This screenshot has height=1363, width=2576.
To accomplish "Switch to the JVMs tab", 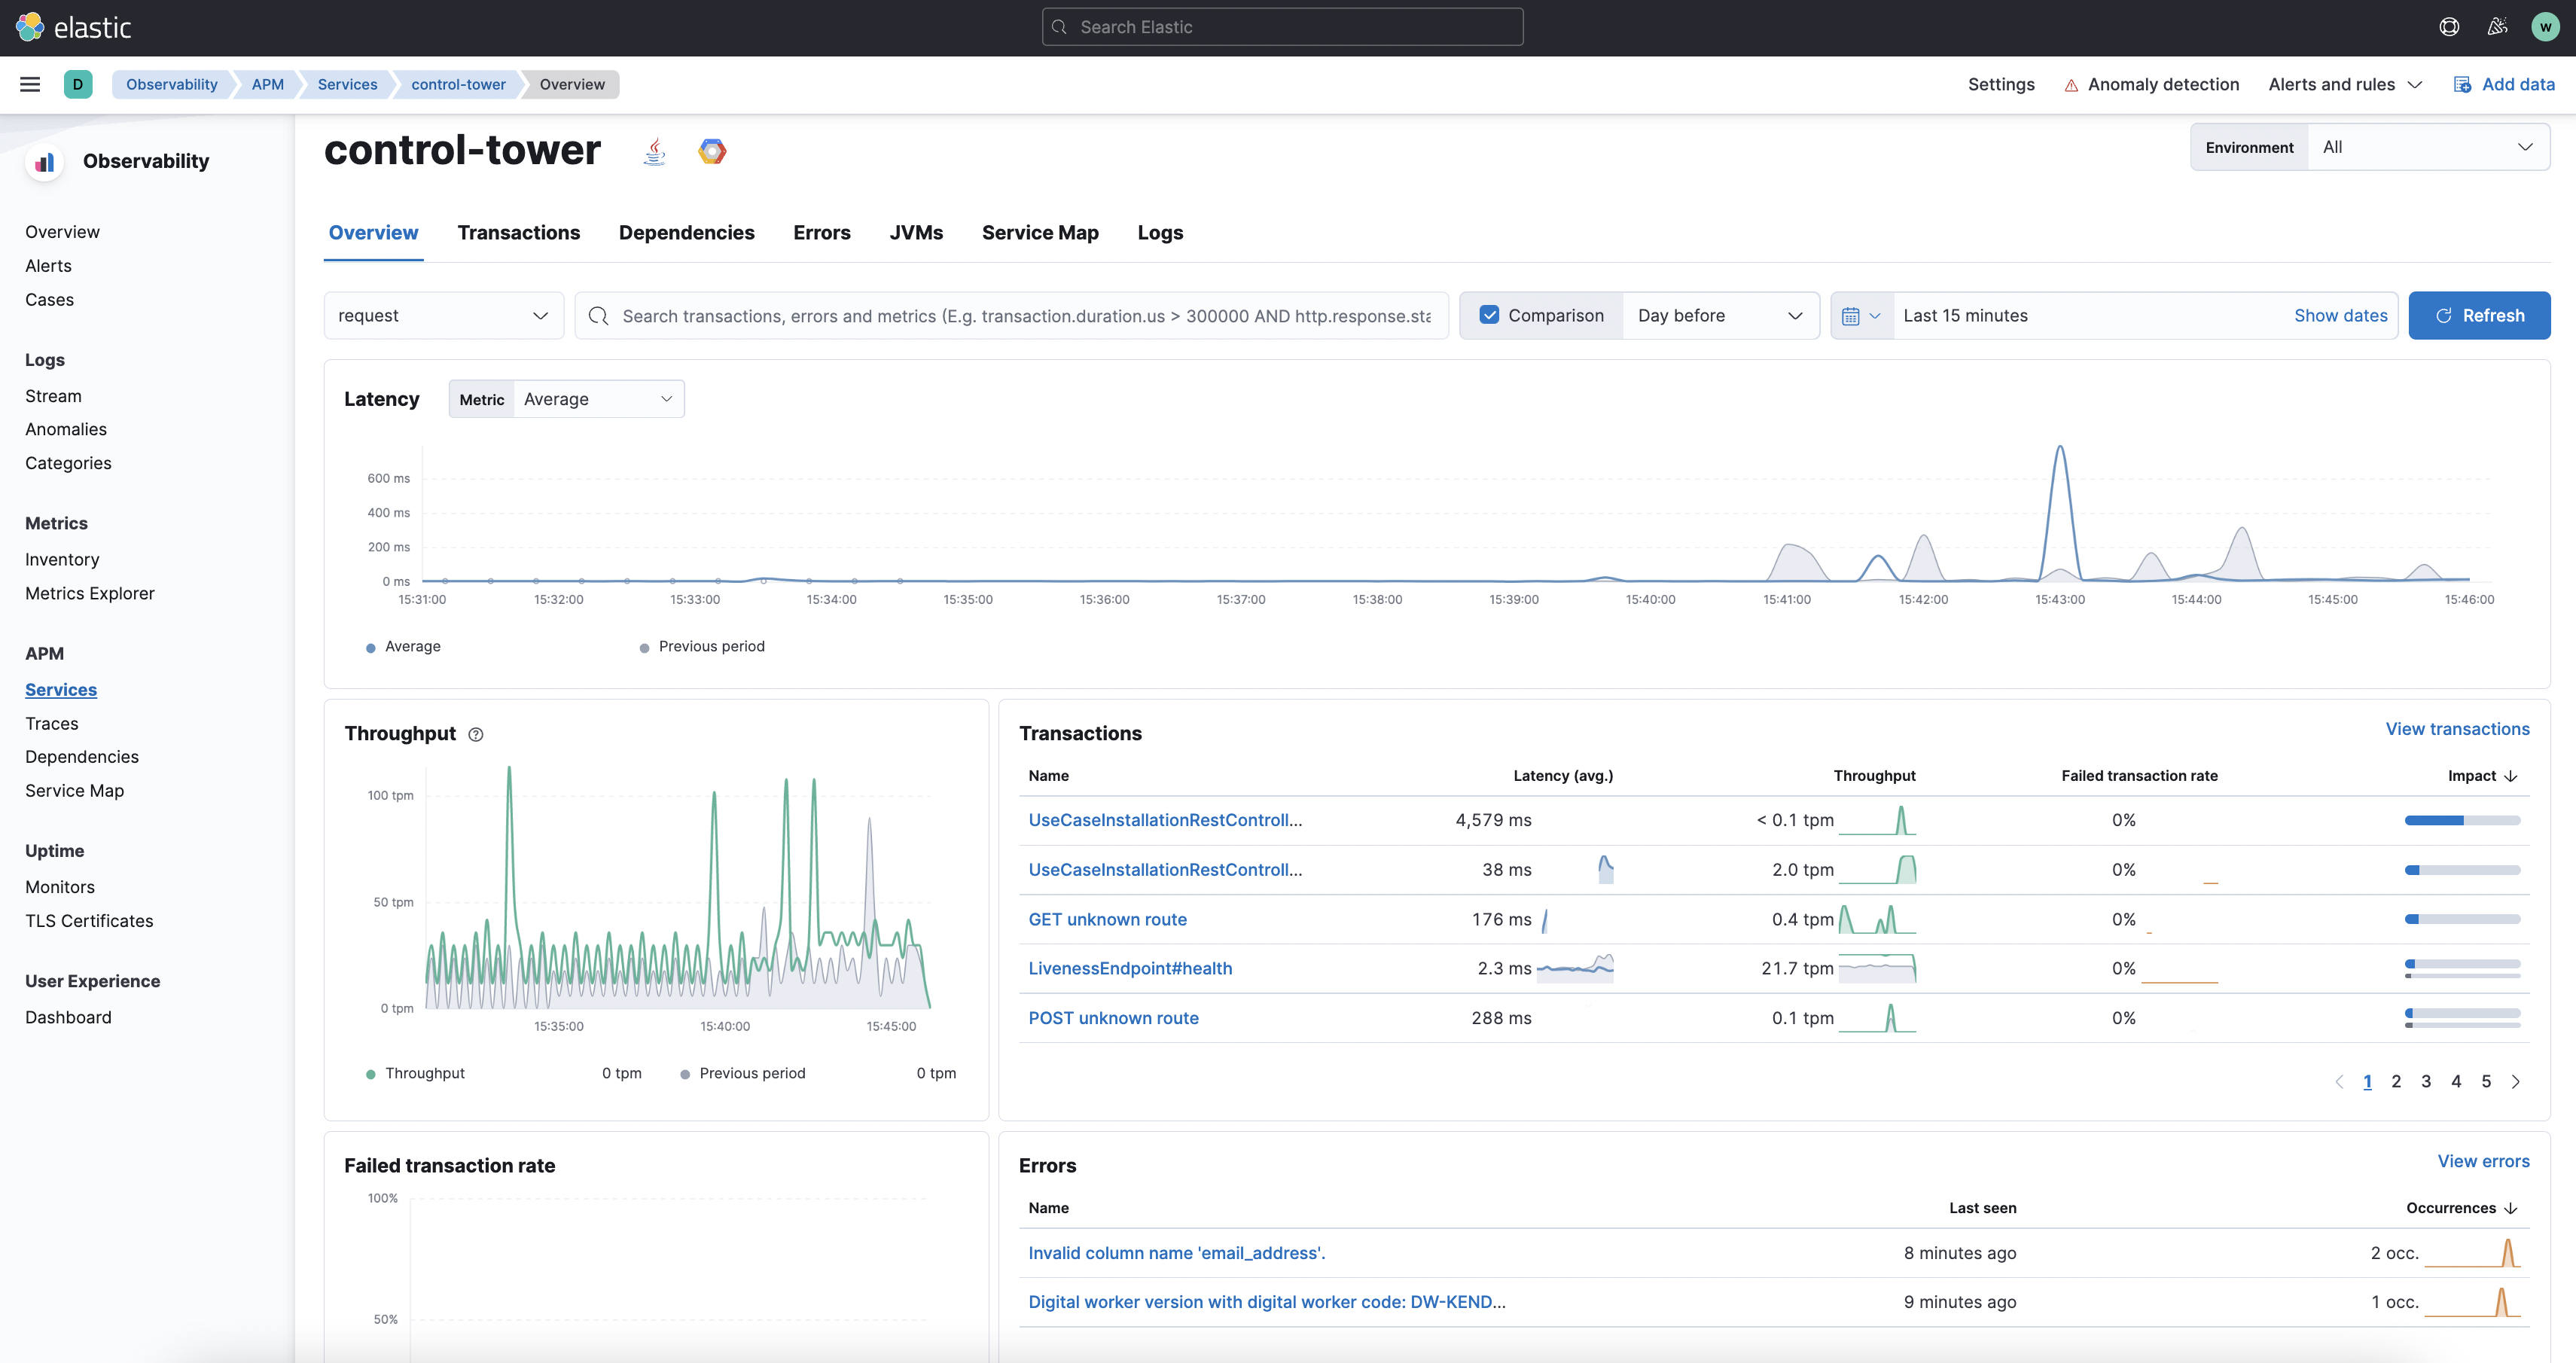I will [x=916, y=233].
